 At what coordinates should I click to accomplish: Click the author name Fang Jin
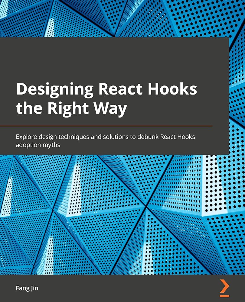27,288
